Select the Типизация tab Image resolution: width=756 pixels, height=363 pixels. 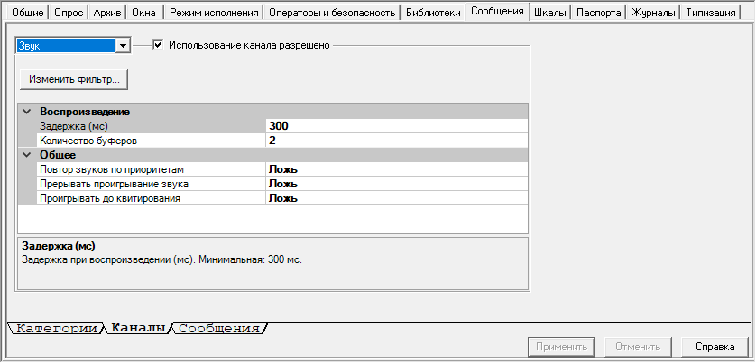pos(711,13)
